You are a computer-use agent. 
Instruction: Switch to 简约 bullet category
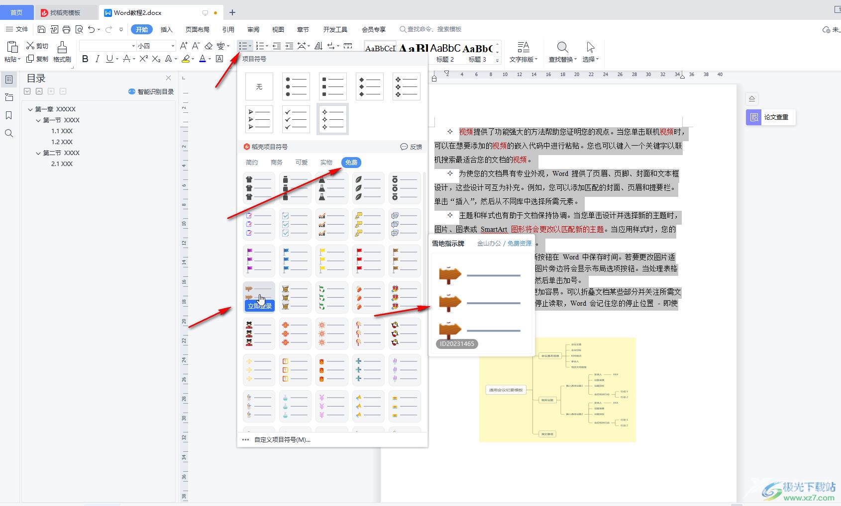tap(252, 163)
